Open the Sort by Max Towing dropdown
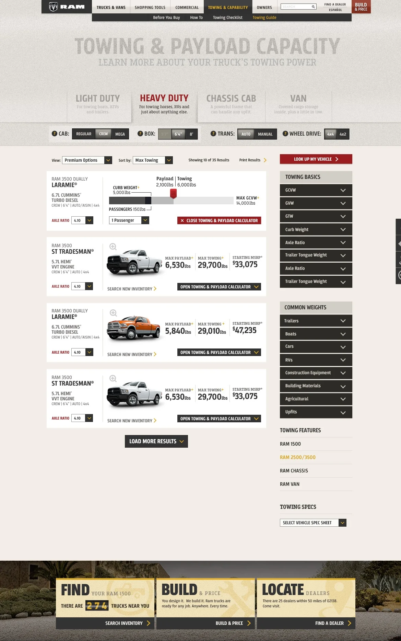 pos(153,160)
